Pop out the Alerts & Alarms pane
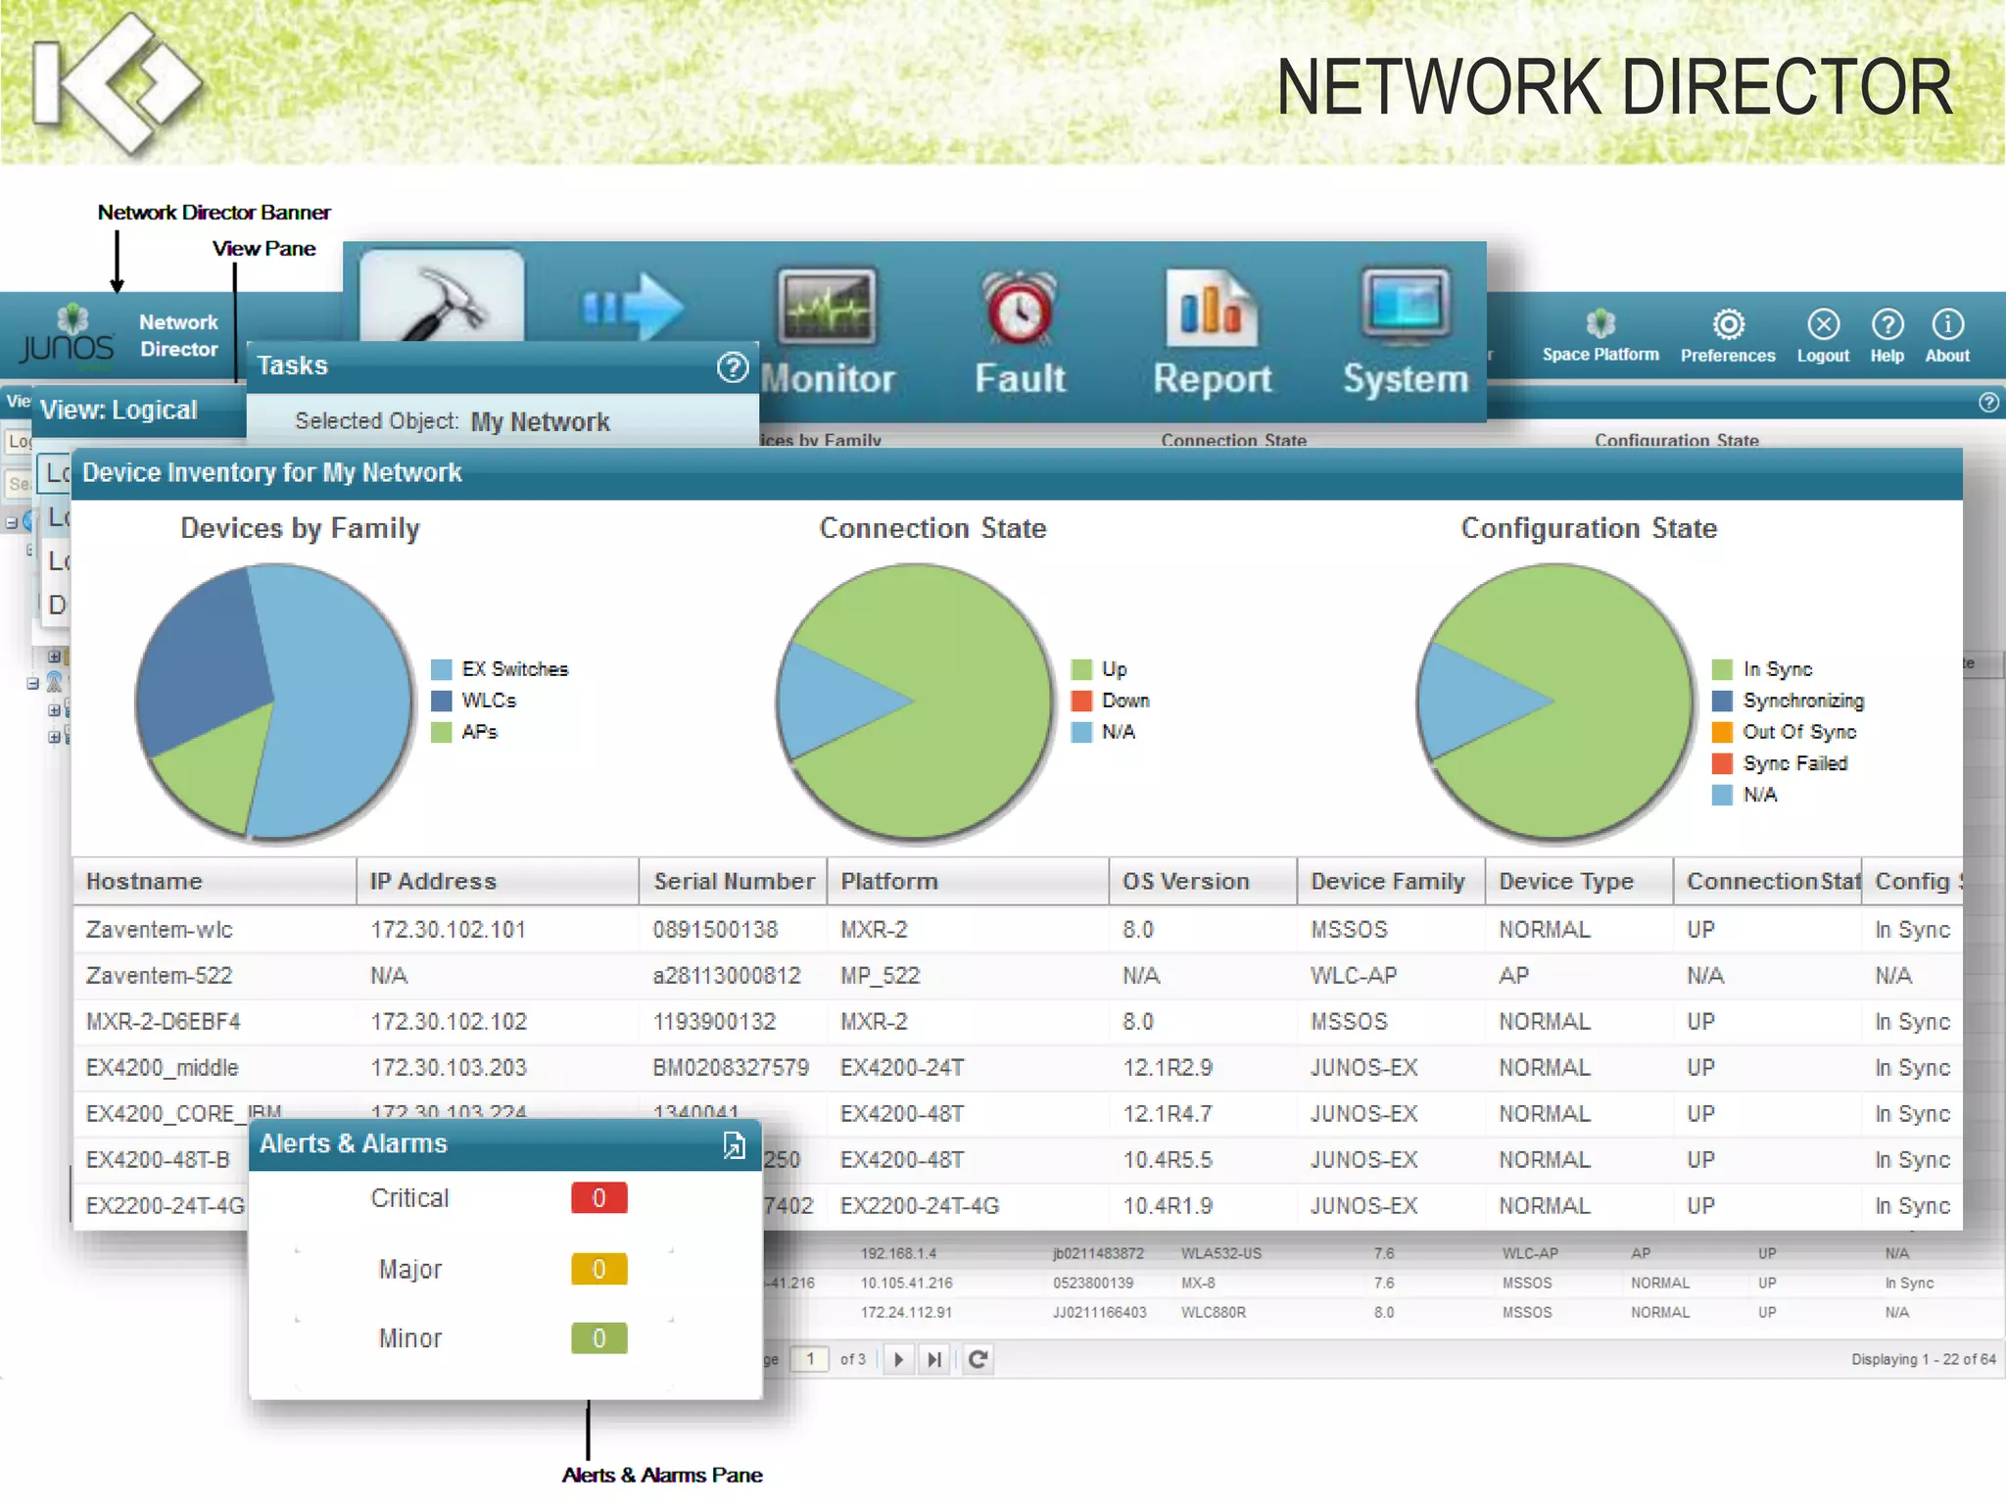Image resolution: width=2006 pixels, height=1505 pixels. click(x=734, y=1144)
